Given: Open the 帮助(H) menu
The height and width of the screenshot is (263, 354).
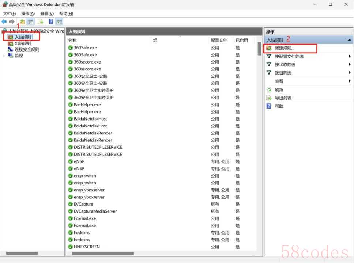Looking at the screenshot, I should tap(66, 14).
